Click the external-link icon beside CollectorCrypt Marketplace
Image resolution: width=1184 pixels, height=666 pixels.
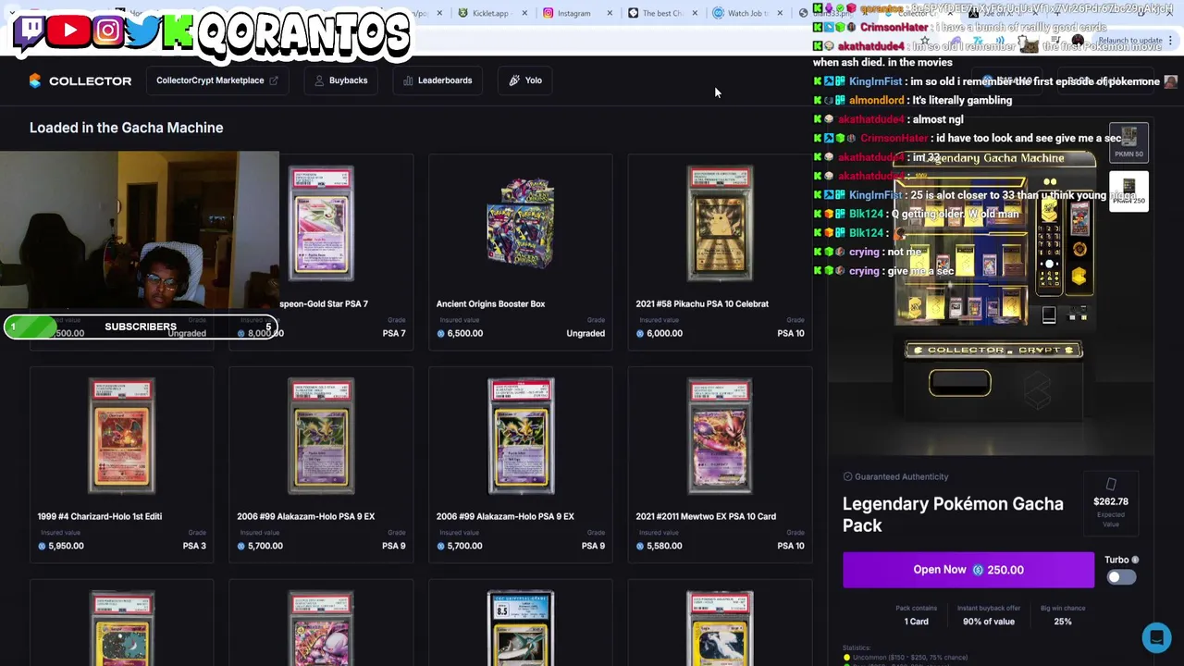pyautogui.click(x=274, y=80)
